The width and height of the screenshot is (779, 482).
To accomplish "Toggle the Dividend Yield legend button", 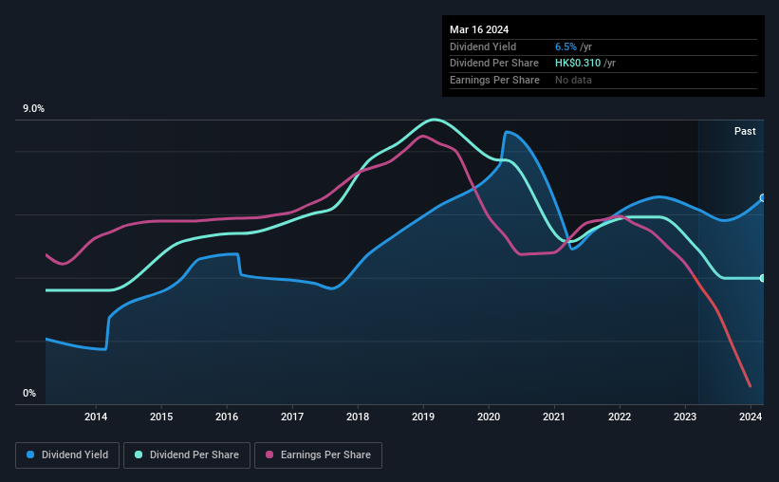I will 67,454.
